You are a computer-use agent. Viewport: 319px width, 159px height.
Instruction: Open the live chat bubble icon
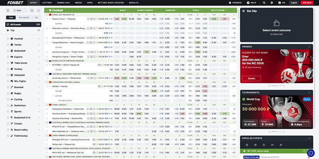pos(311,153)
